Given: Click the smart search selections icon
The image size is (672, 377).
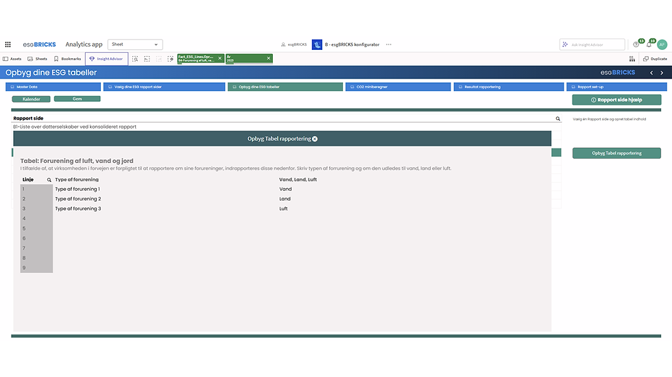Looking at the screenshot, I should pos(135,59).
